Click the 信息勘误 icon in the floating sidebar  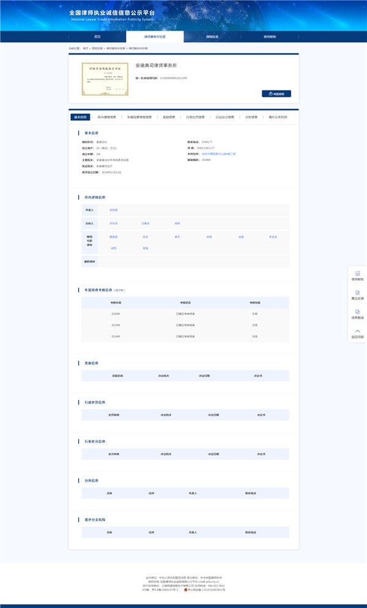(x=357, y=312)
